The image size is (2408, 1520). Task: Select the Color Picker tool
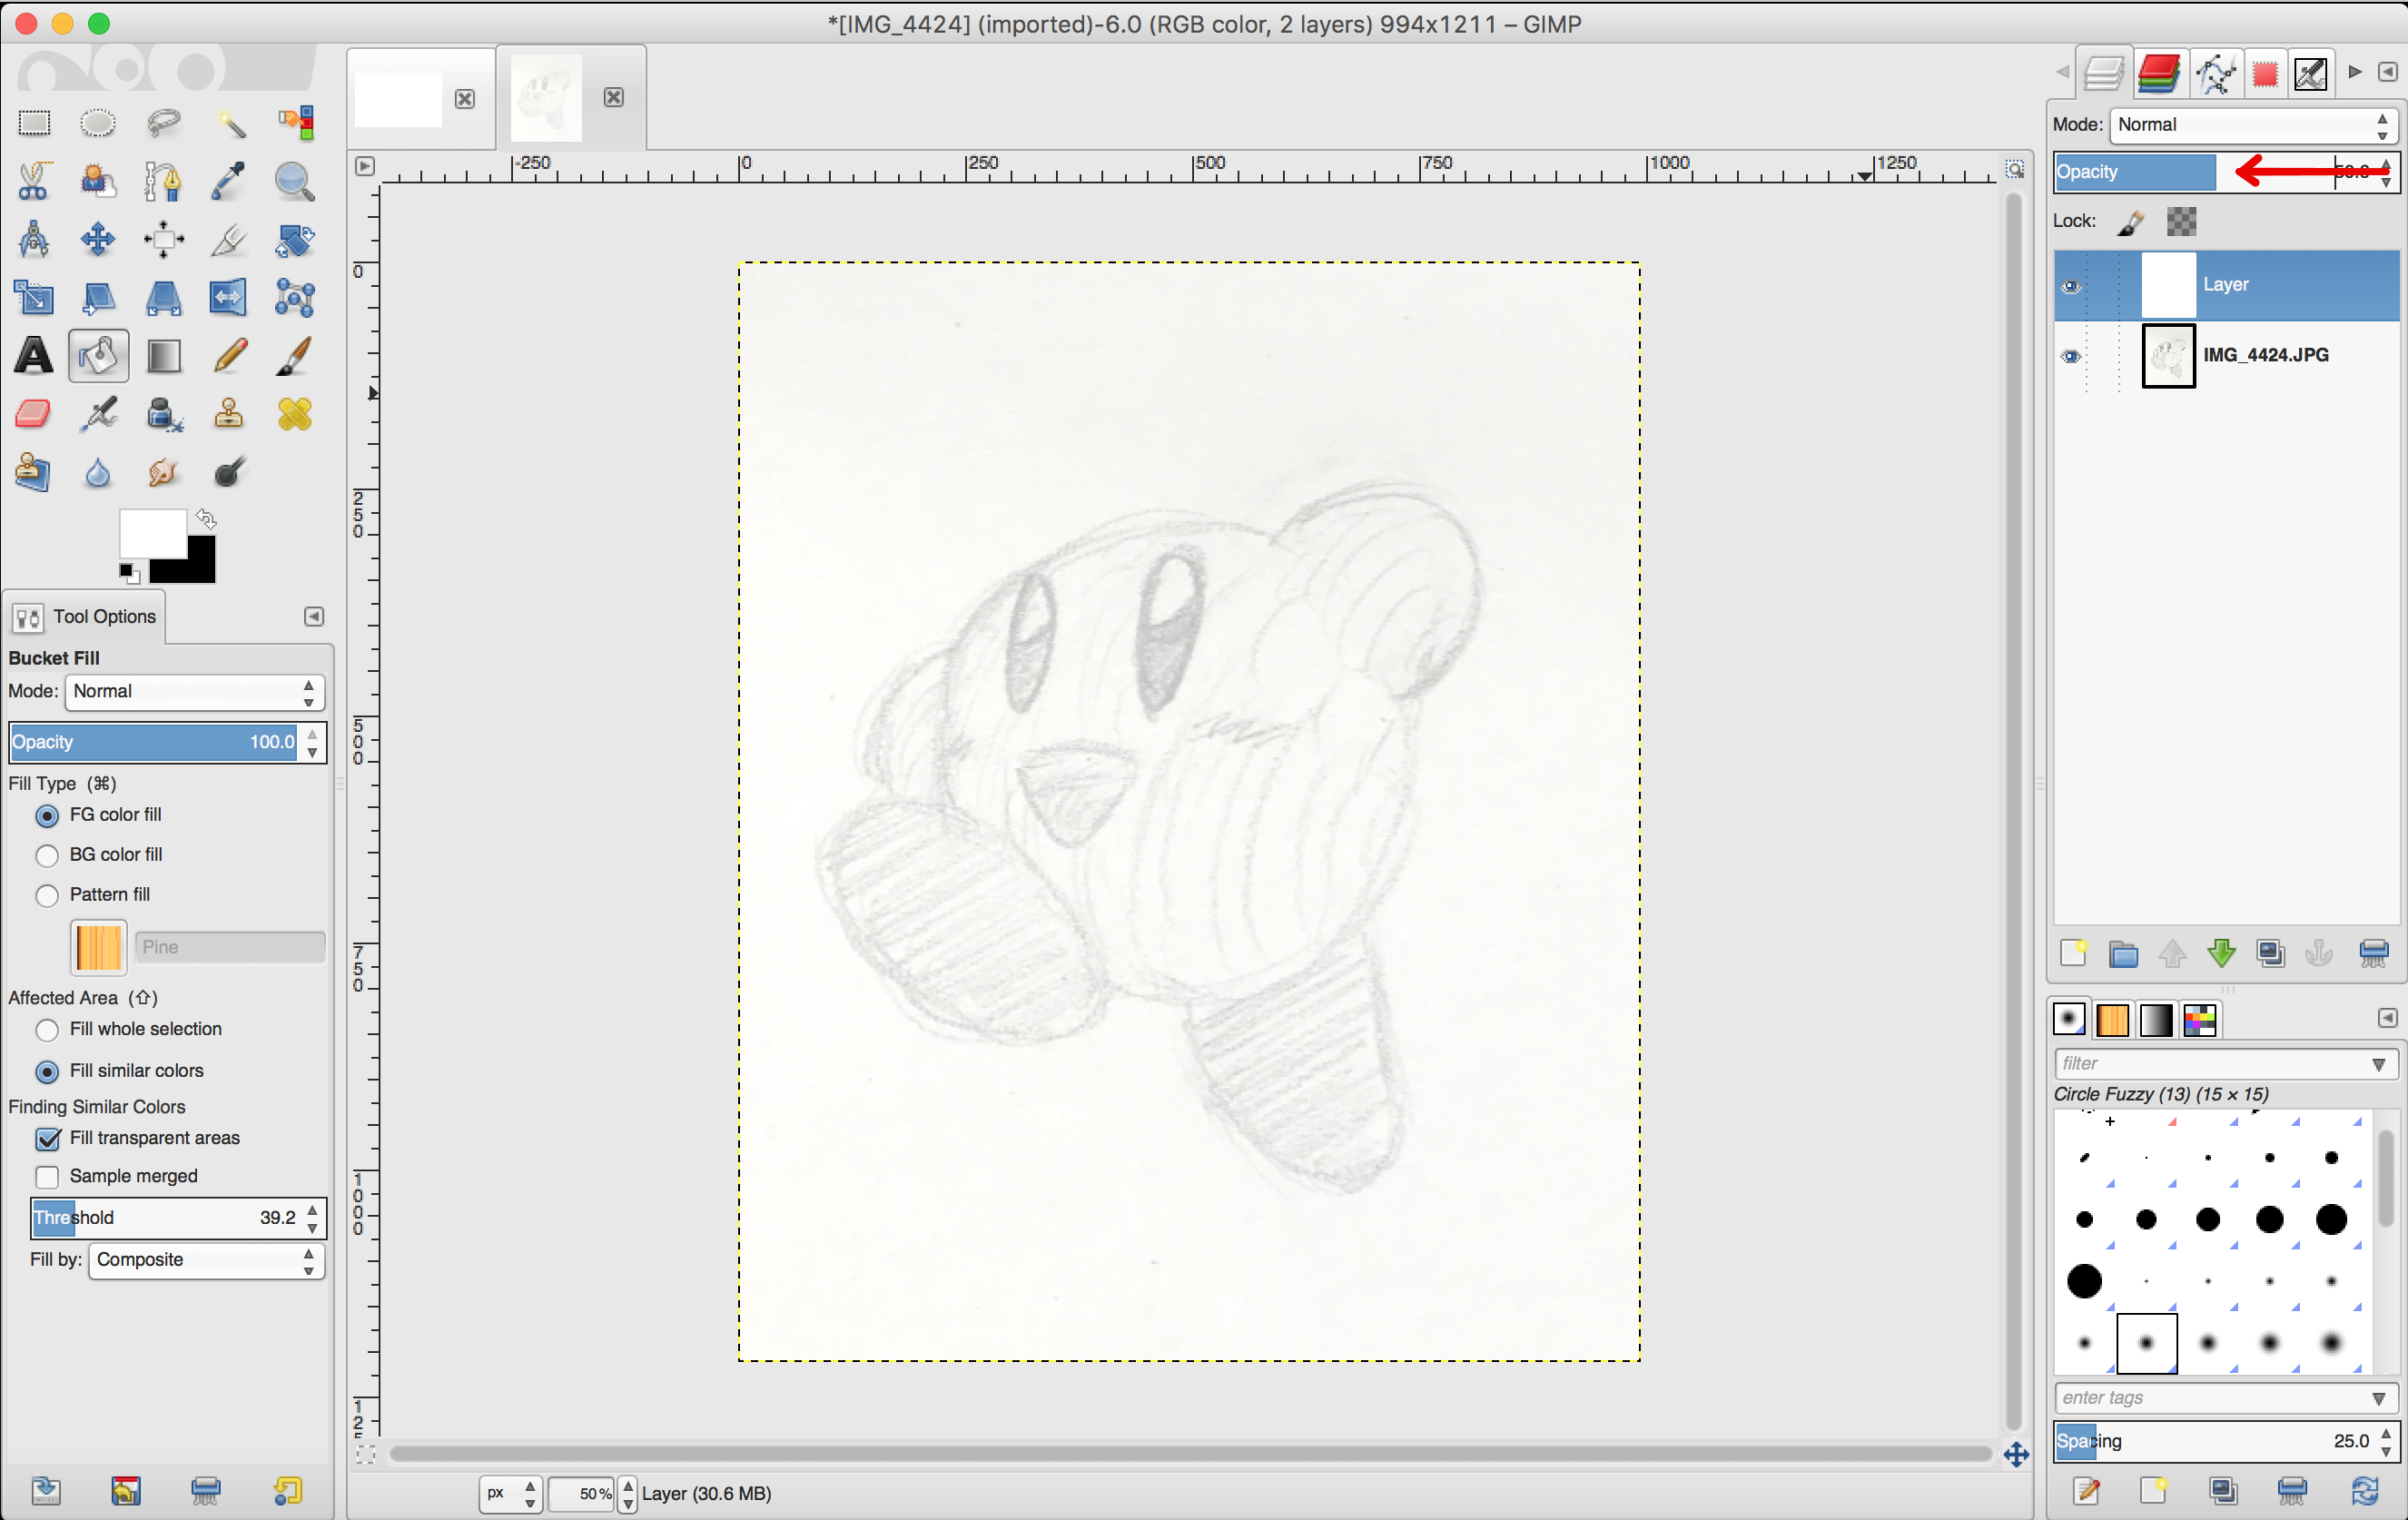230,181
